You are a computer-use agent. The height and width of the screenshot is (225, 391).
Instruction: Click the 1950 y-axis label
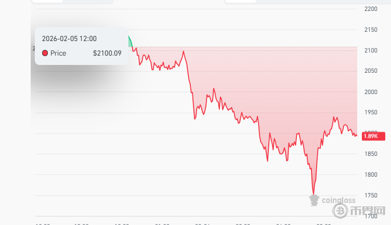371,113
